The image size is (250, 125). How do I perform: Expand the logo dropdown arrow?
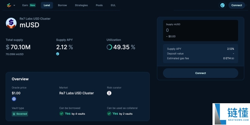point(14,5)
